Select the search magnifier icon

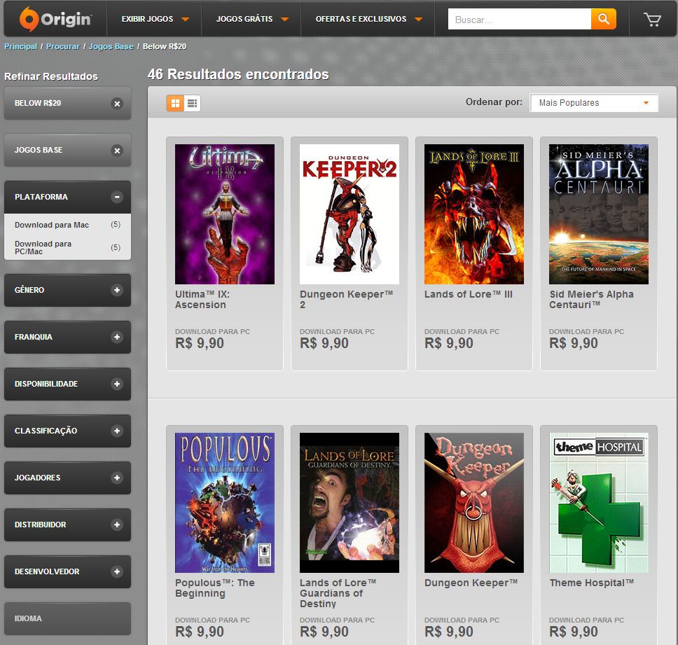click(603, 19)
